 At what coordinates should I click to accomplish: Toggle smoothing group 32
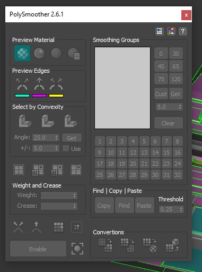[178, 175]
